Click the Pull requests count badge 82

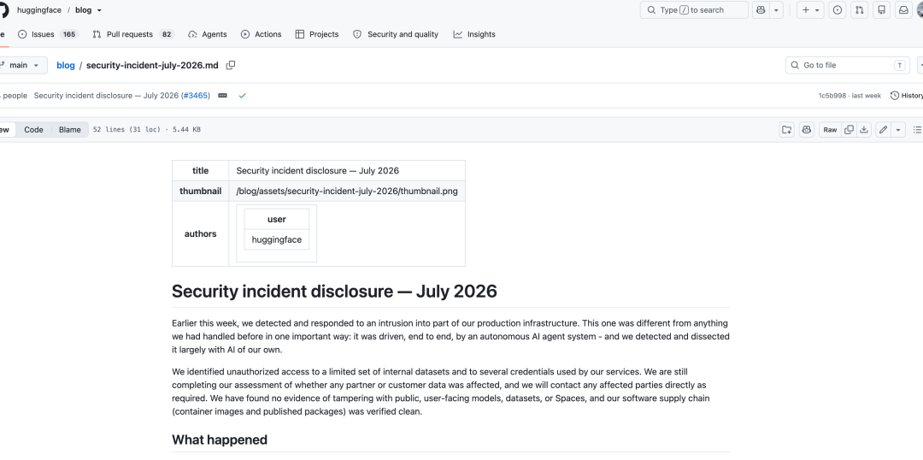coord(168,34)
